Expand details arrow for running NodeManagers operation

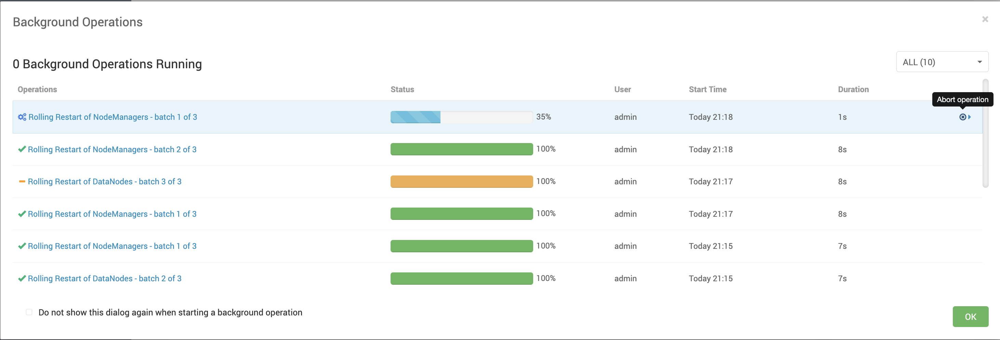(x=969, y=117)
